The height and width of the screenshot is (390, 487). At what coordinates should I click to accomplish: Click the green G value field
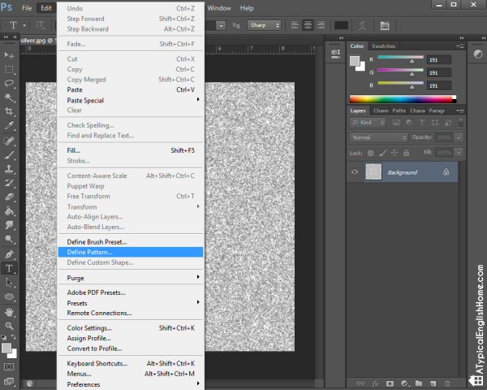coord(439,73)
